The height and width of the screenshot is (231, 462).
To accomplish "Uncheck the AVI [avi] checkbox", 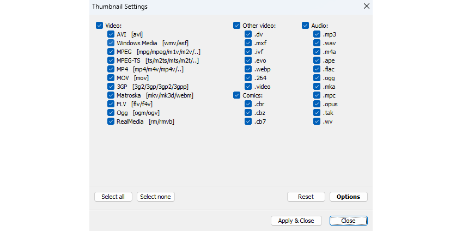I will point(111,34).
